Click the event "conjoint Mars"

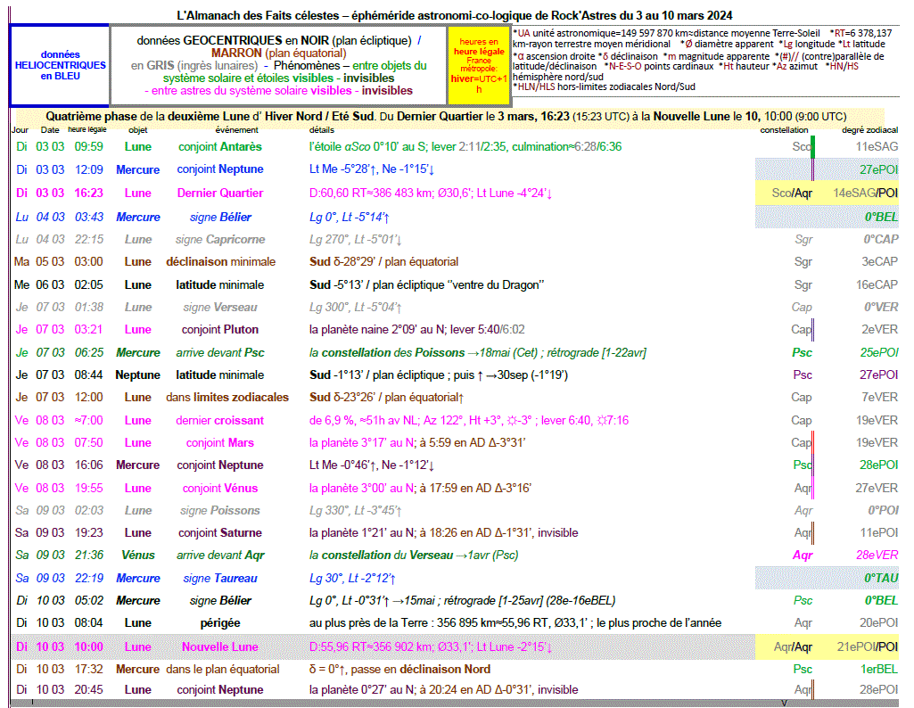(x=219, y=443)
